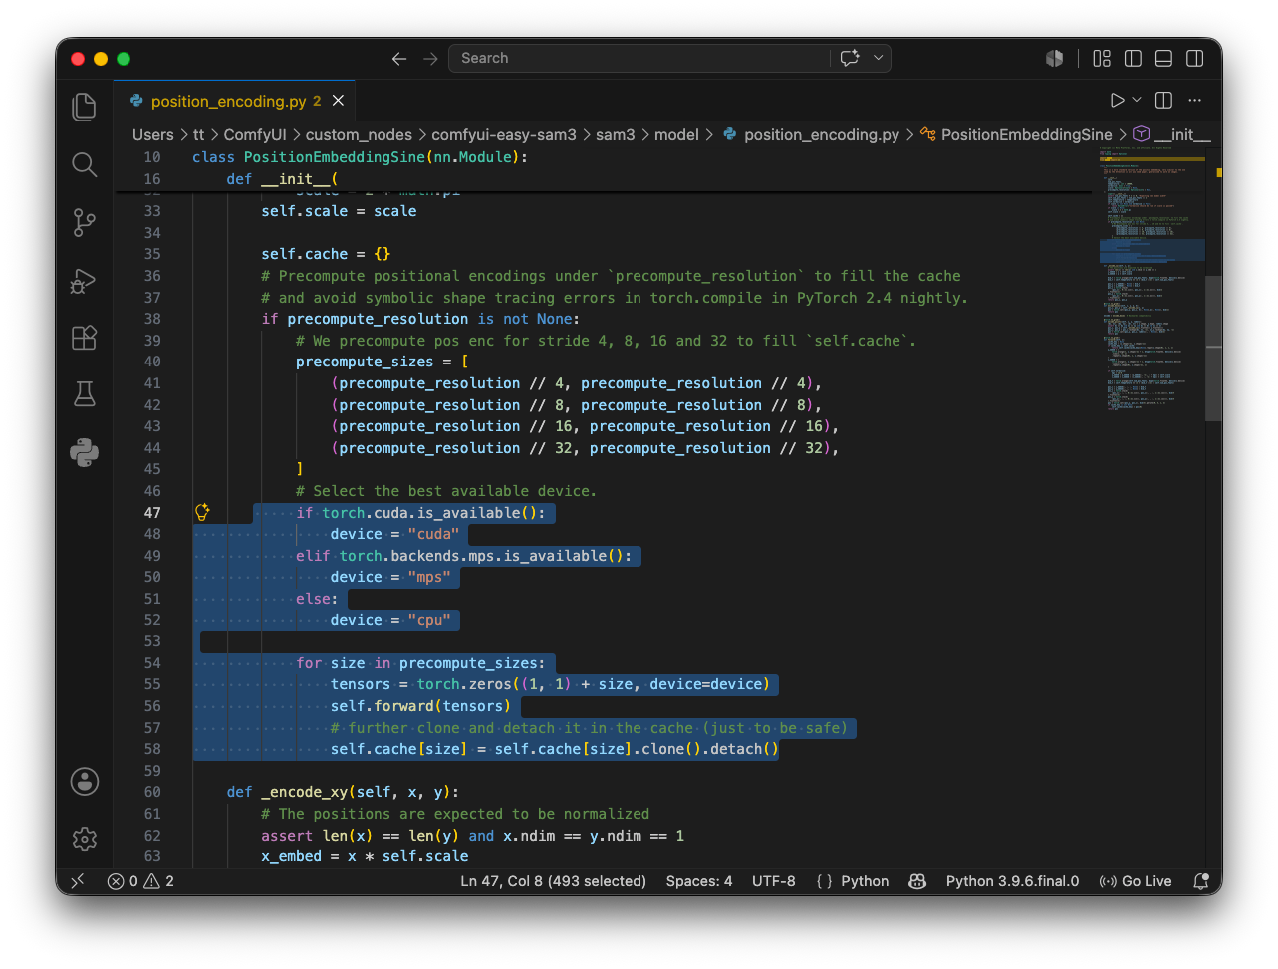Open the Source Control view
Viewport: 1278px width, 969px height.
pos(85,222)
